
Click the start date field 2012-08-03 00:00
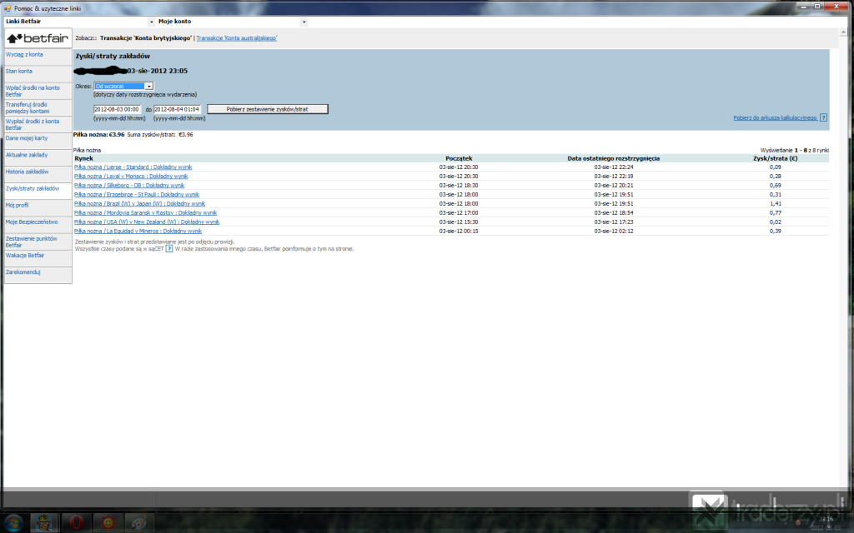(x=117, y=109)
